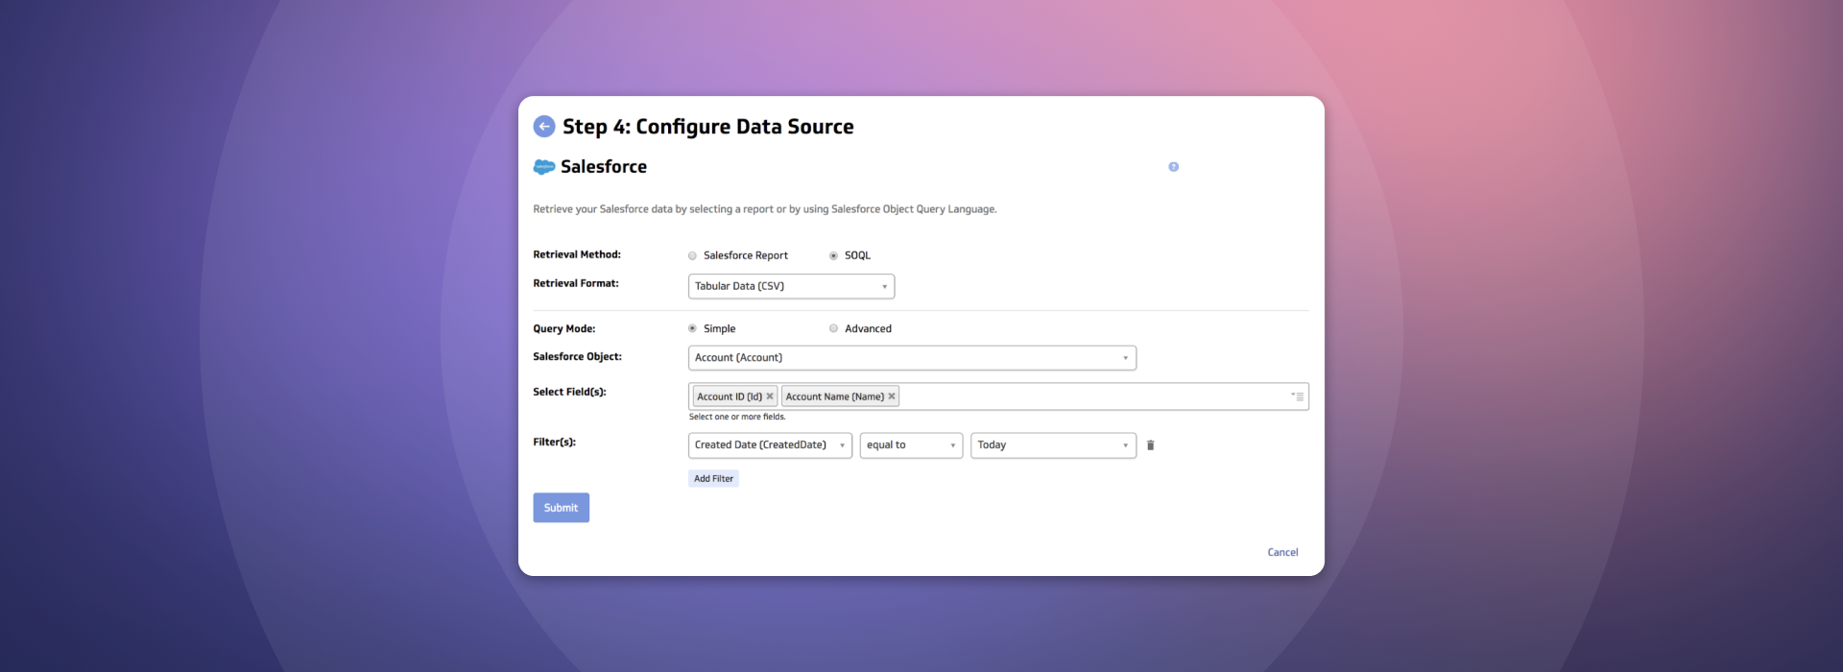Viewport: 1843px width, 672px height.
Task: Open the field list icon in Select Fields
Action: tap(1297, 396)
